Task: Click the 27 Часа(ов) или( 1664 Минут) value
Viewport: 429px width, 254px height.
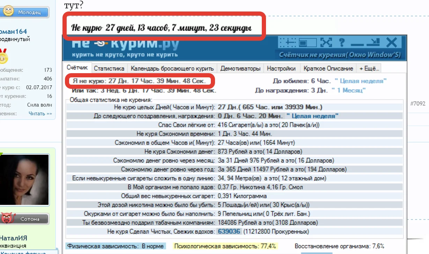Action: click(x=256, y=143)
